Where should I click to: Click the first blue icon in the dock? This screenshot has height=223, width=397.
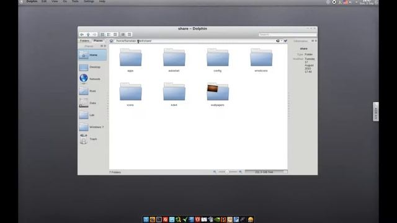click(x=146, y=219)
